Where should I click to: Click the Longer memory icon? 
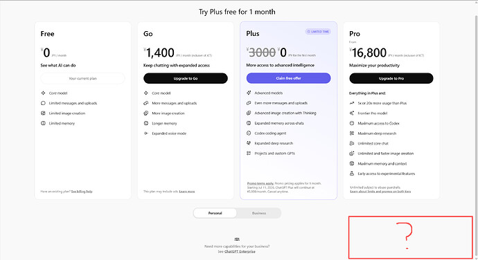tap(146, 123)
